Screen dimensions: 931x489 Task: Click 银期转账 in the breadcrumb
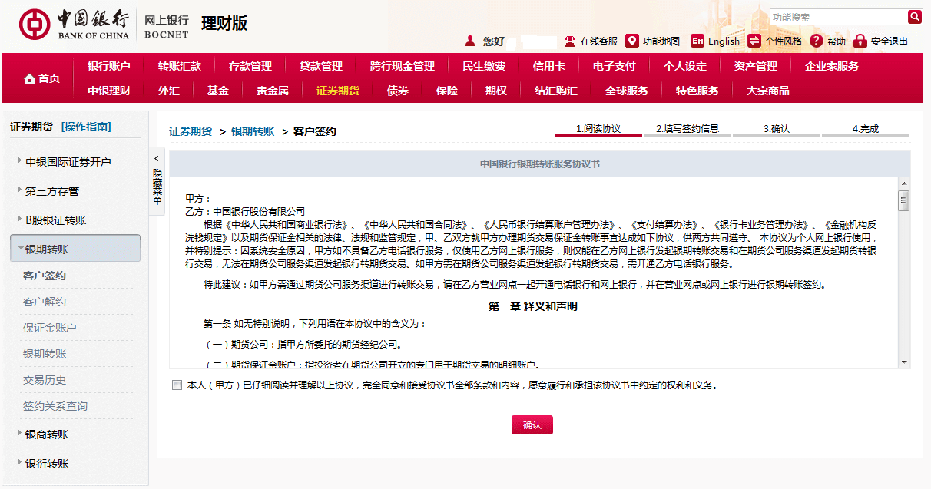253,131
